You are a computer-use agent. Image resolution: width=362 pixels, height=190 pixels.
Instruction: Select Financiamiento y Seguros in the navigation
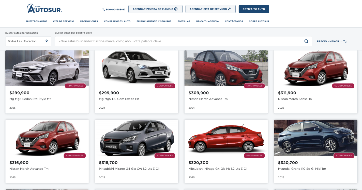point(154,21)
